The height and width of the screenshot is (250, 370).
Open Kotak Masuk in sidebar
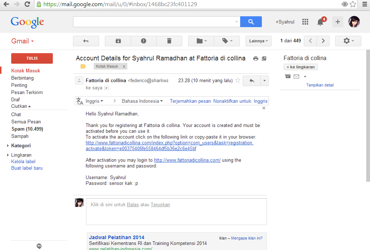(25, 71)
